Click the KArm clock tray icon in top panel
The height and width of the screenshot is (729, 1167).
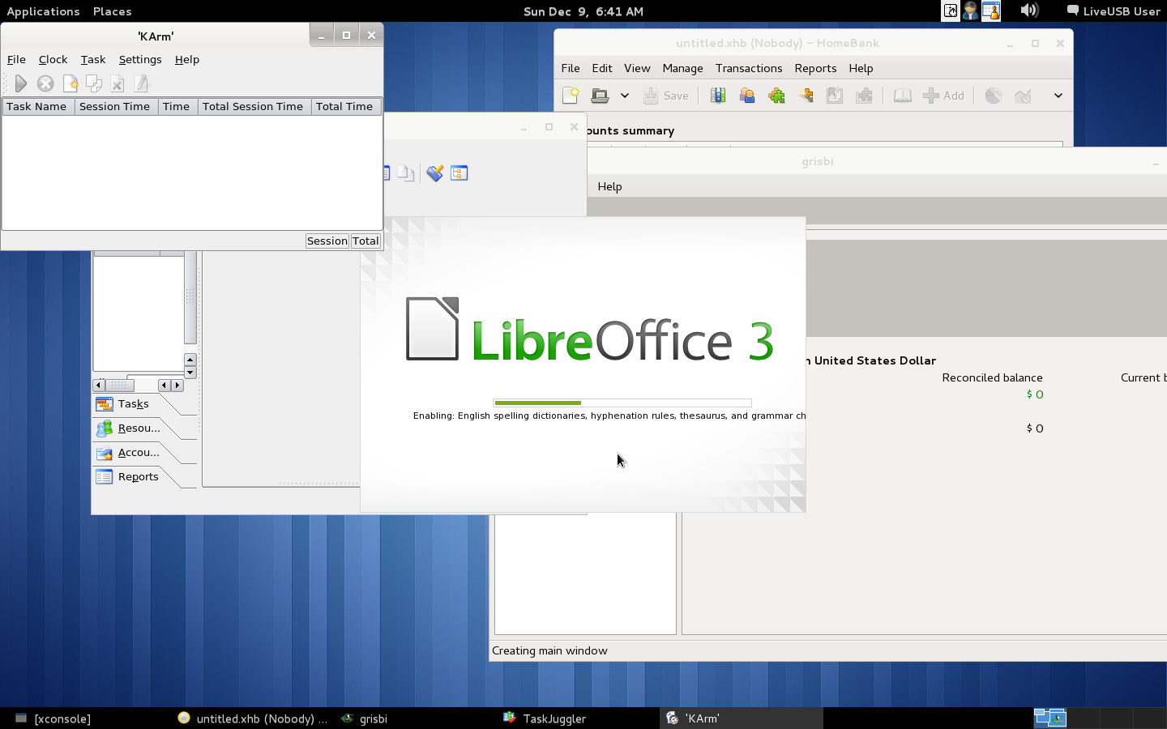pos(951,11)
